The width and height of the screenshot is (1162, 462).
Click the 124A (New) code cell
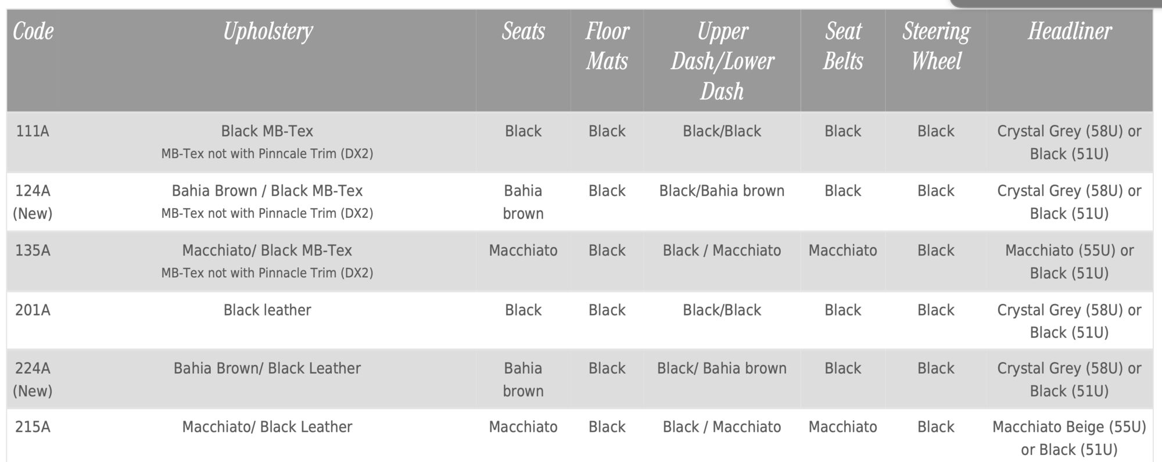click(x=33, y=202)
